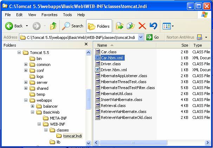The height and width of the screenshot is (148, 213).
Task: Select the HibernateUtil.class file icon
Action: [x=98, y=94]
